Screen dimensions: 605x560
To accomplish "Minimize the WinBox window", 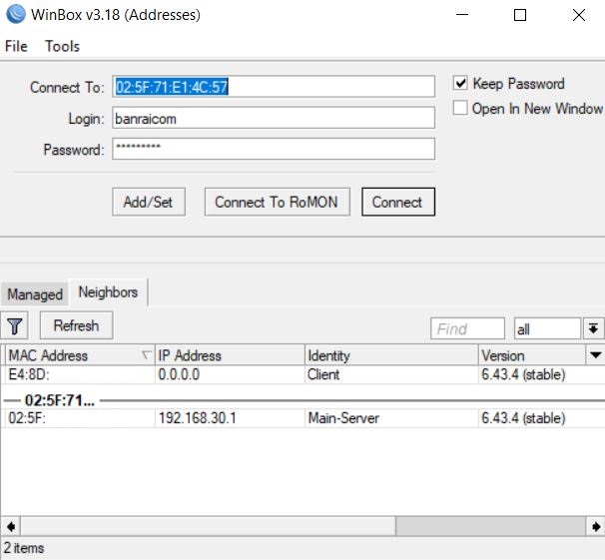I will [x=462, y=15].
